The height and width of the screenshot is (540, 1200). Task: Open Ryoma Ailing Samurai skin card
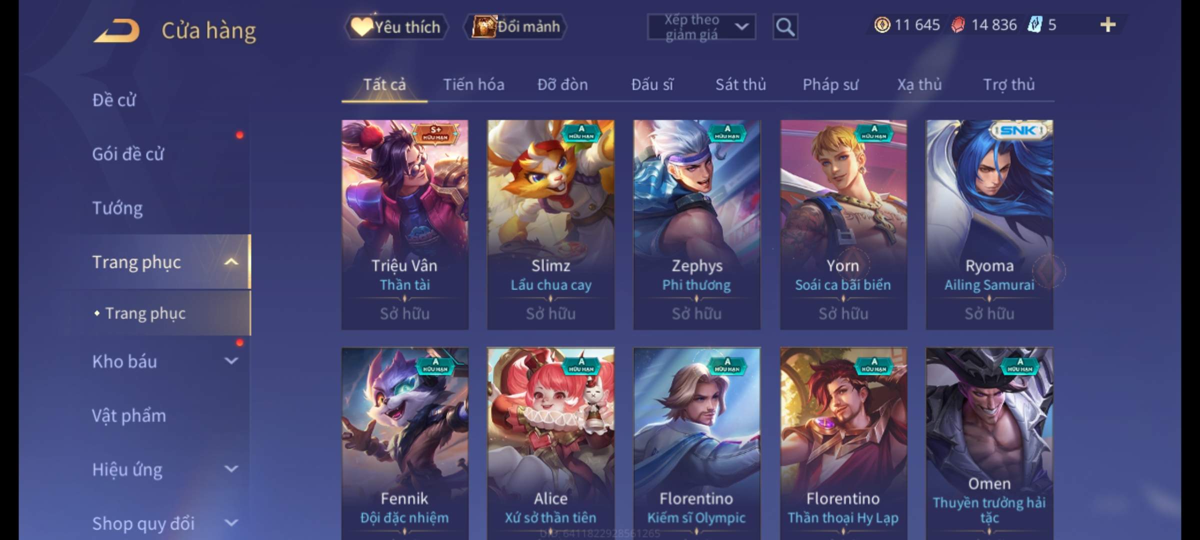click(x=989, y=224)
